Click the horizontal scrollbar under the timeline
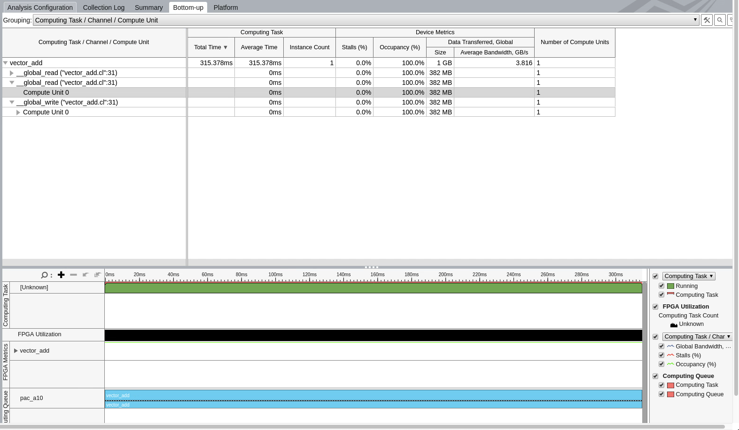The height and width of the screenshot is (430, 739). click(x=362, y=427)
